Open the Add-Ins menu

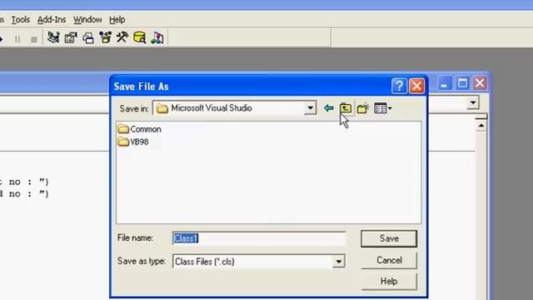[52, 20]
